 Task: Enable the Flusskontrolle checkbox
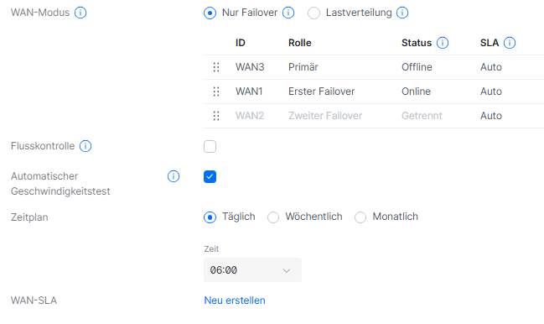tap(210, 147)
